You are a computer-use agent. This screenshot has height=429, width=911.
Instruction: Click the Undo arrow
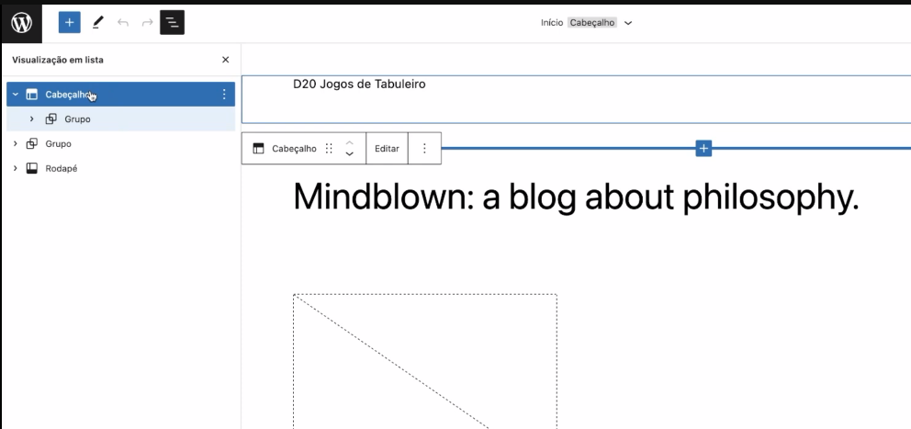[122, 23]
